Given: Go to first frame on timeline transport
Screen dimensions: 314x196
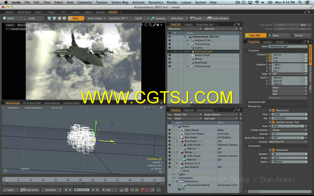Looking at the screenshot, I should [x=65, y=190].
